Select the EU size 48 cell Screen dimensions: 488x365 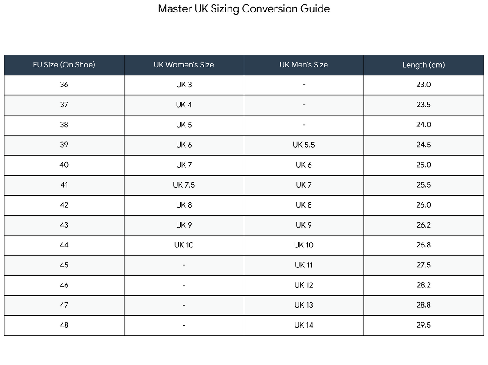[x=64, y=326]
